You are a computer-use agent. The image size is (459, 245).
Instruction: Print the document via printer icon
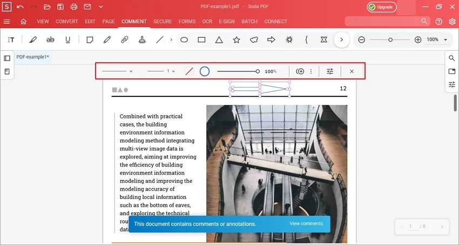click(x=74, y=6)
